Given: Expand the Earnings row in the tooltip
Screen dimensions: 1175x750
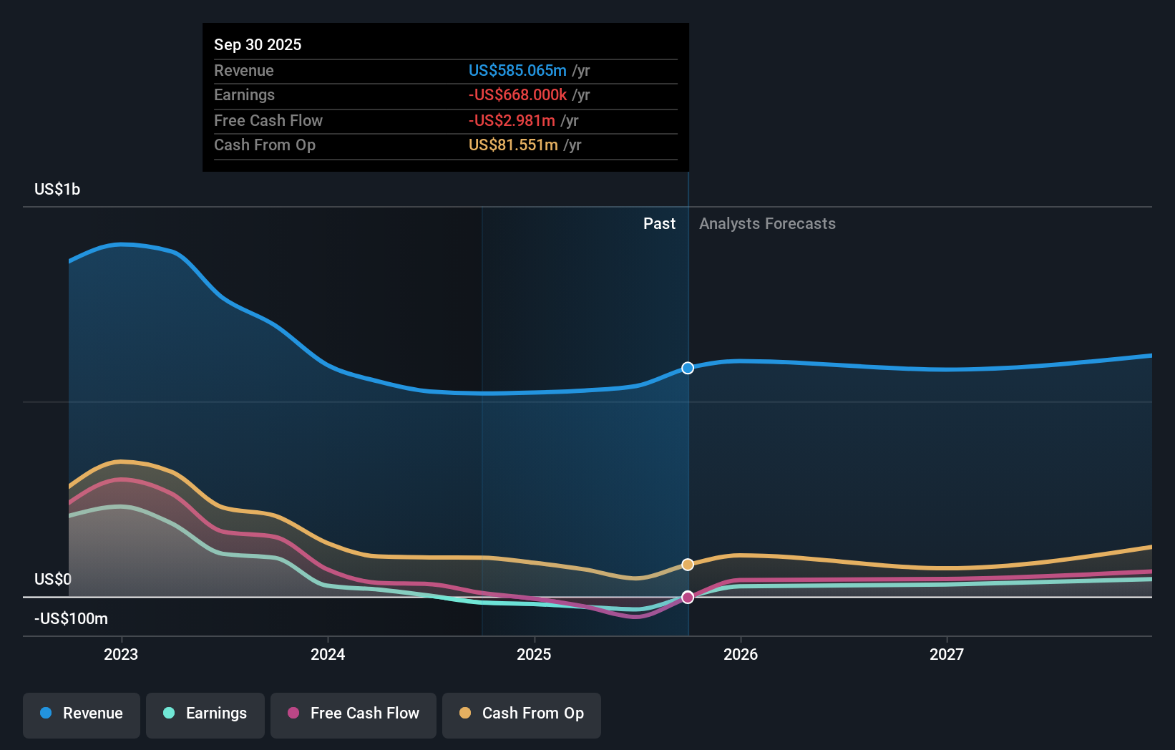Looking at the screenshot, I should 244,94.
